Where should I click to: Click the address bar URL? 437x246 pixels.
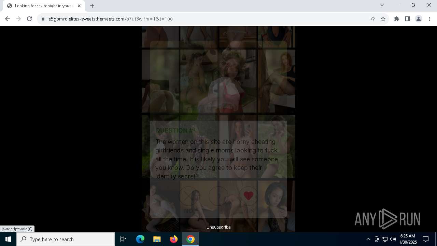pos(111,19)
